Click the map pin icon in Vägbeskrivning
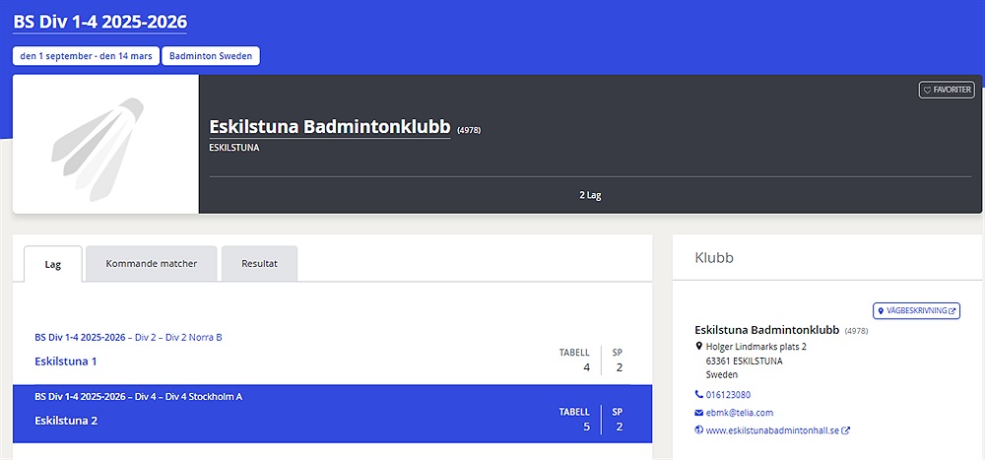The height and width of the screenshot is (460, 985). (x=881, y=311)
